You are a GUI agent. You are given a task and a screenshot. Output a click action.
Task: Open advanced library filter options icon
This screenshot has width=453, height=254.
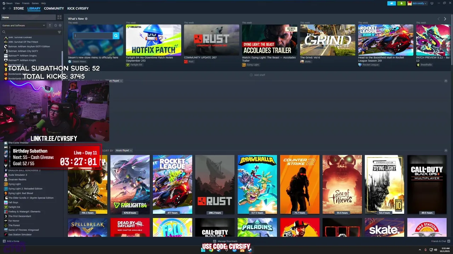[x=59, y=32]
